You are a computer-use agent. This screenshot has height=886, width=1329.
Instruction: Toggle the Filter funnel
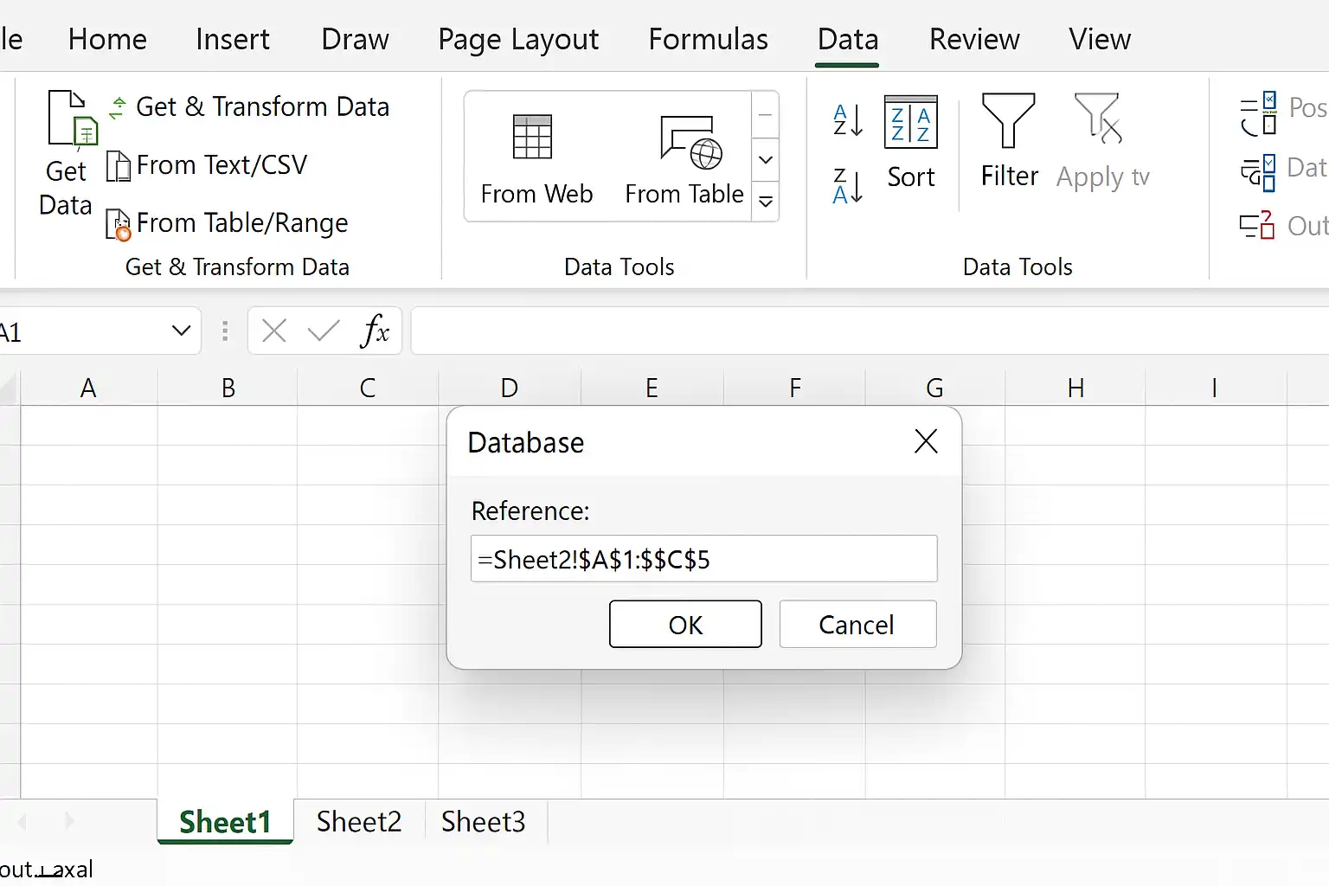tap(1008, 120)
